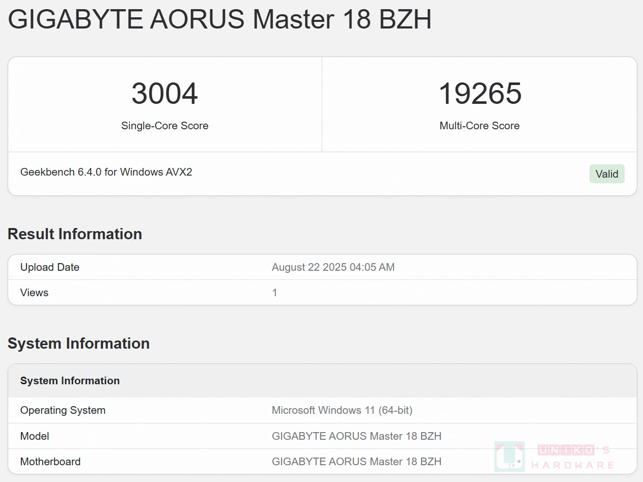Click the Model row label

35,436
